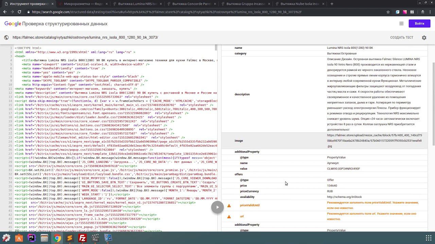Close the 'Микроразметка — Яндекс' tab
Image resolution: width=435 pixels, height=244 pixels.
107,4
